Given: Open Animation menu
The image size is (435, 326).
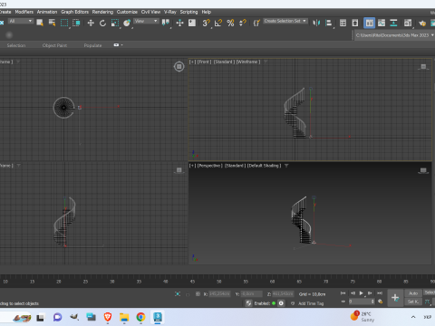Looking at the screenshot, I should (47, 12).
